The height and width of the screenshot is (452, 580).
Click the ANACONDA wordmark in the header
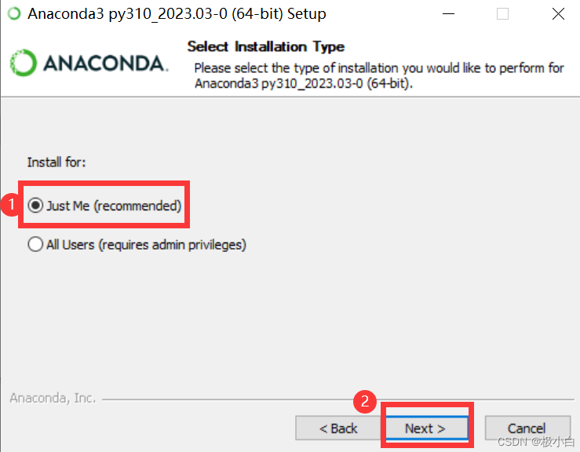pyautogui.click(x=105, y=64)
